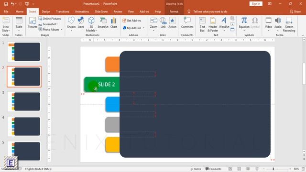Add a New Slide
The image size is (306, 172).
pyautogui.click(x=6, y=24)
